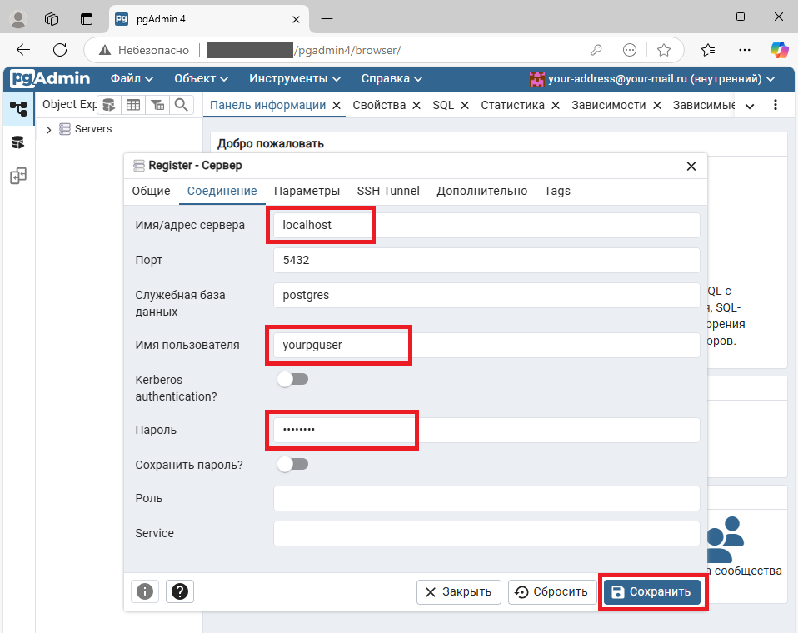This screenshot has height=633, width=798.
Task: Switch to the Tags tab
Action: (557, 191)
